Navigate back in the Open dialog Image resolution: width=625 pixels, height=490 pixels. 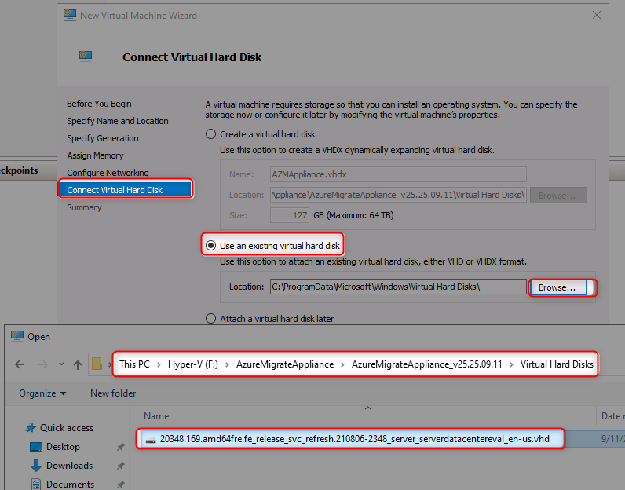20,364
